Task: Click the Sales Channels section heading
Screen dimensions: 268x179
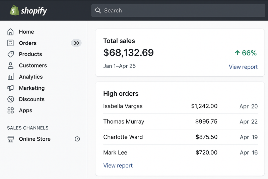Action: click(x=28, y=128)
